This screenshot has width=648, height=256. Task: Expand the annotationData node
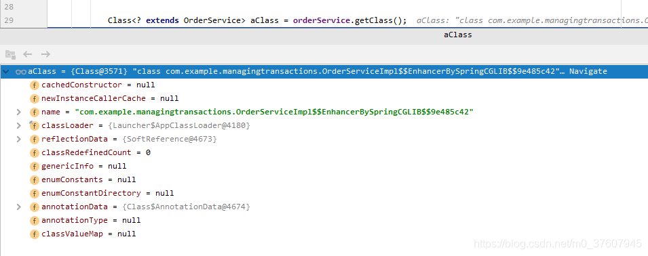click(x=18, y=207)
